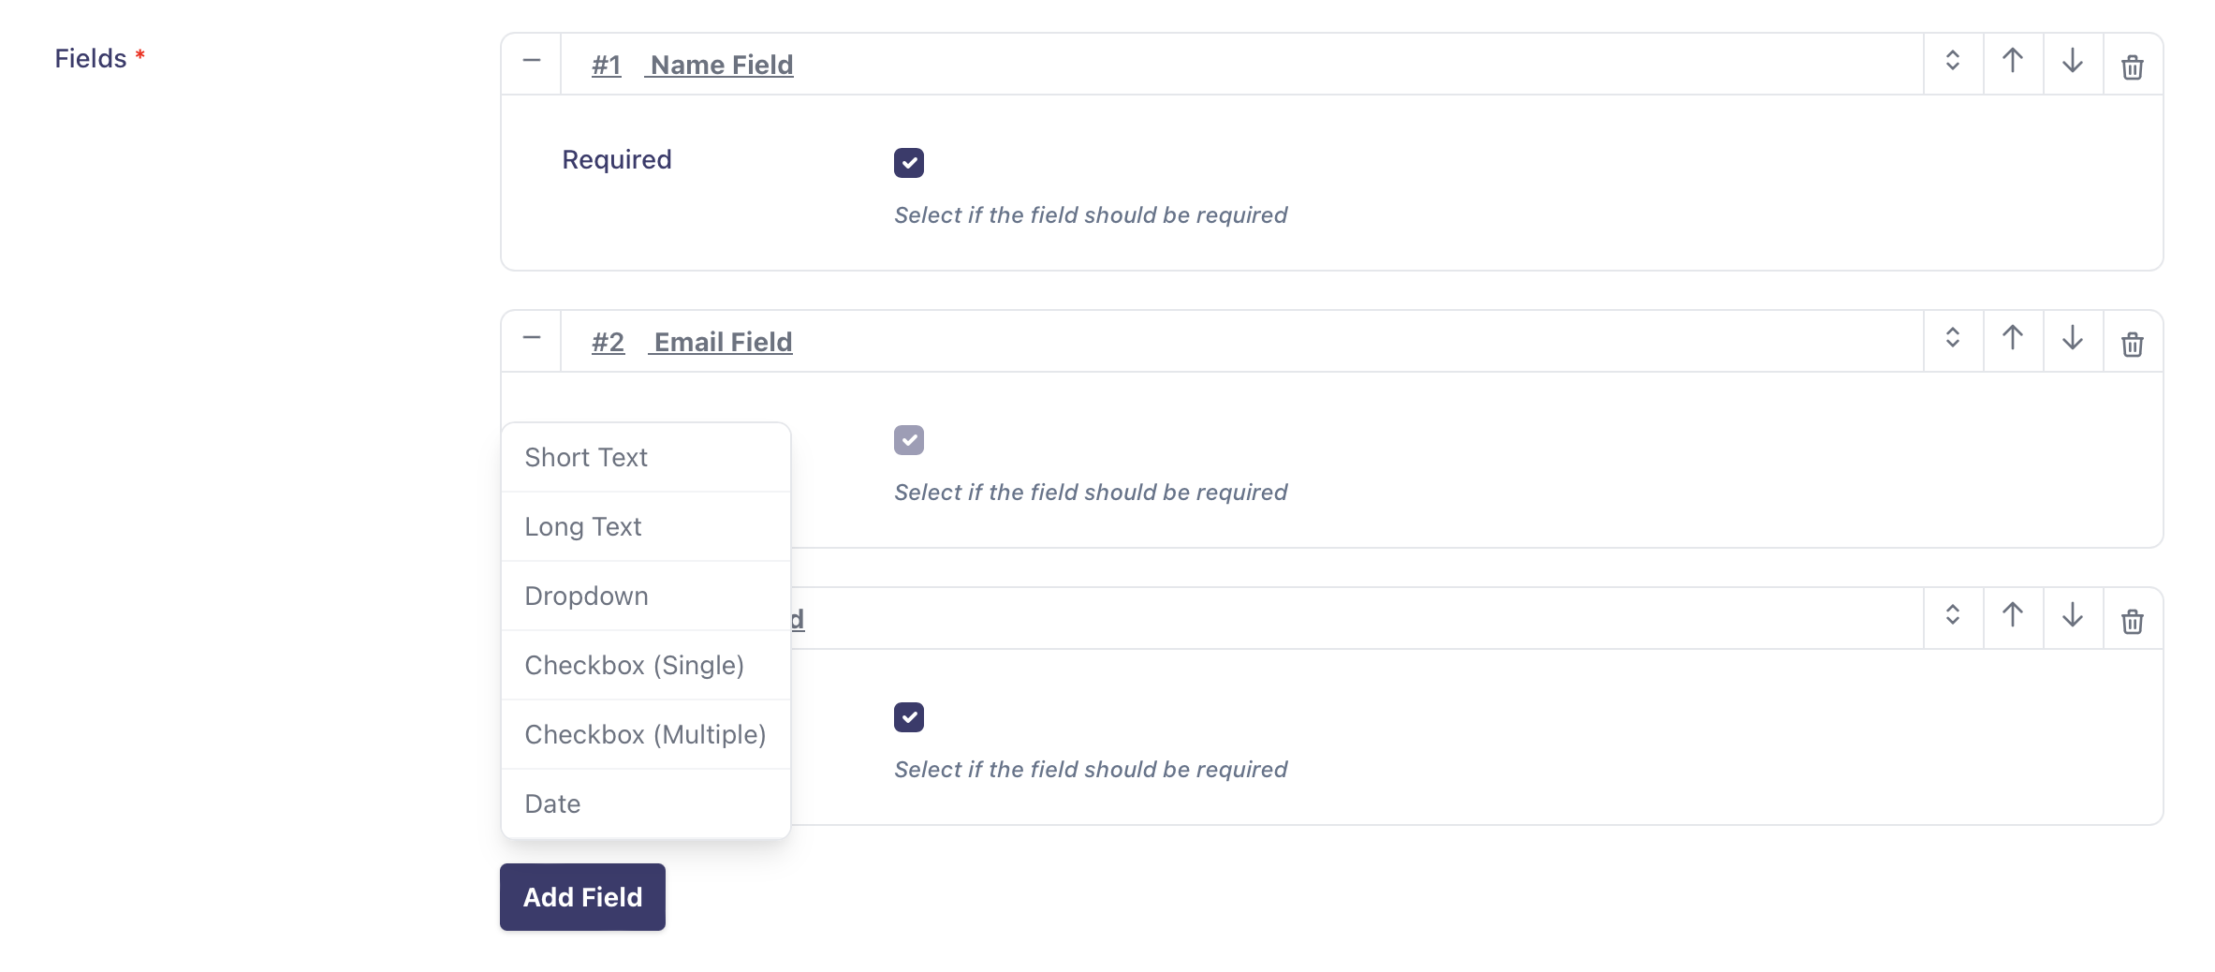2215x972 pixels.
Task: Toggle Required checkbox for third field
Action: [909, 717]
